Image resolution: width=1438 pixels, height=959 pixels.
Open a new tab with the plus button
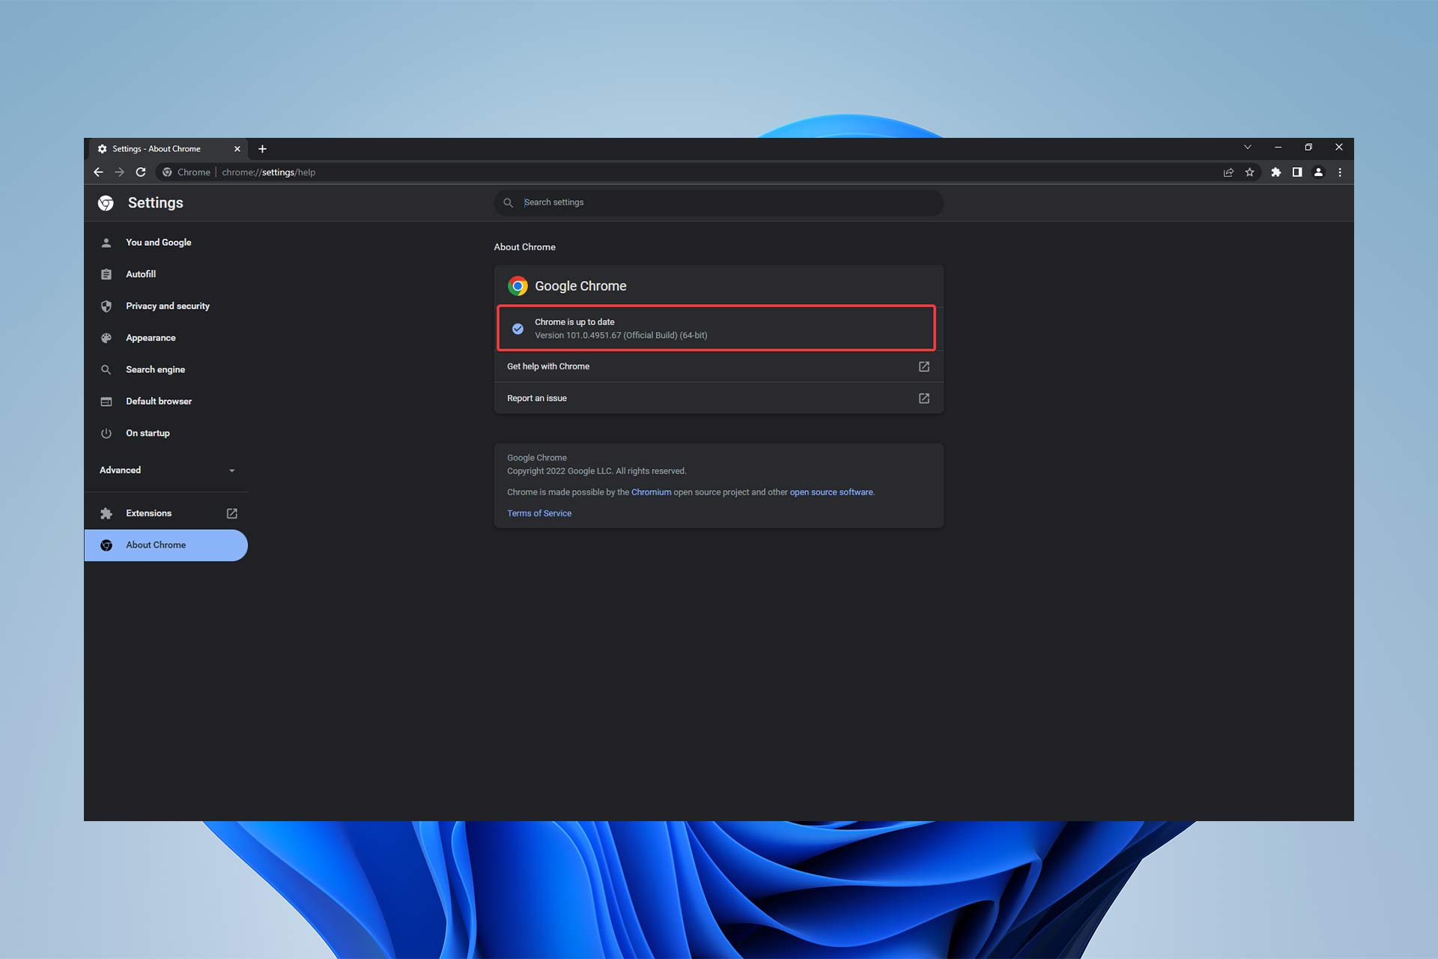pyautogui.click(x=262, y=149)
